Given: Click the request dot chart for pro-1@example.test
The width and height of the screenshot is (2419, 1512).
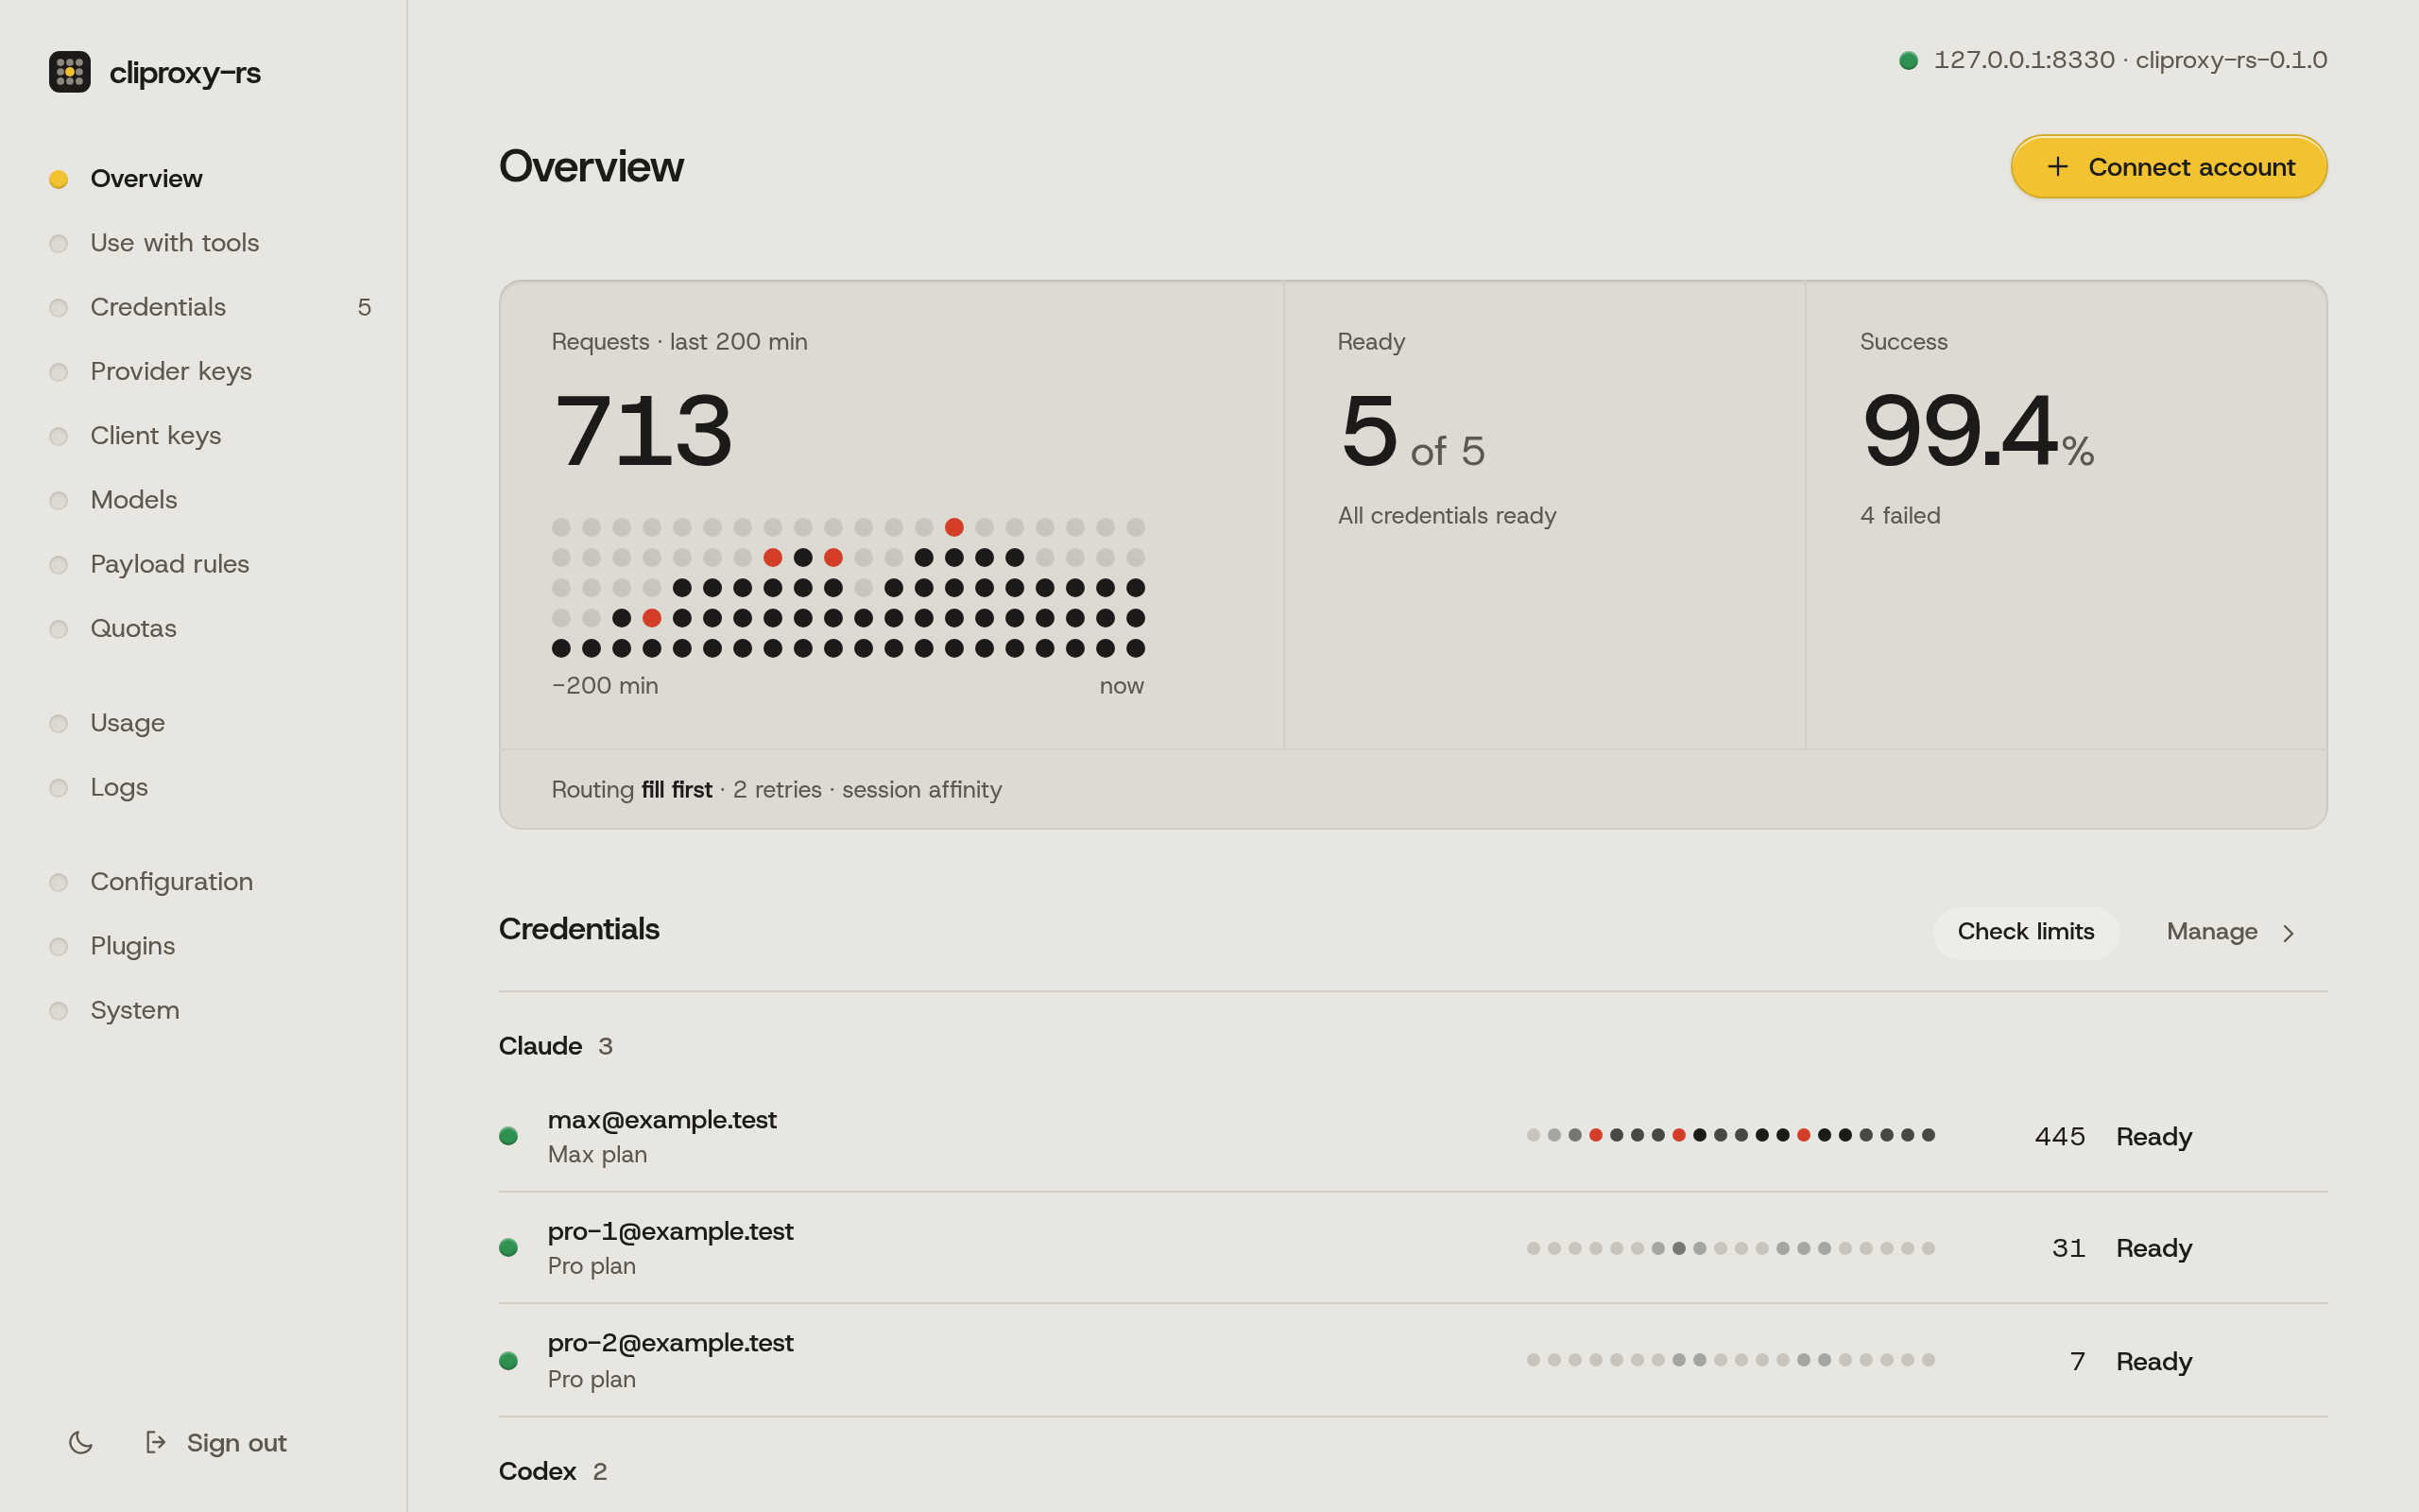Looking at the screenshot, I should (1730, 1248).
